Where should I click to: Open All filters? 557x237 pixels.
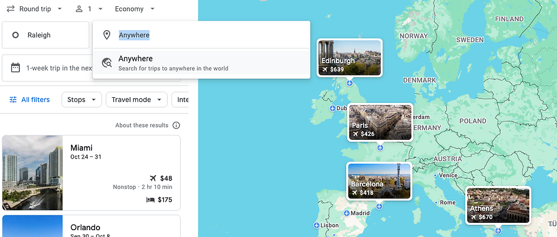click(30, 100)
